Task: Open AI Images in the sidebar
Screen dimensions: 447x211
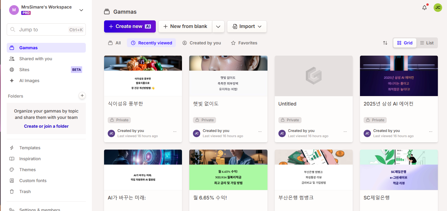Action: (x=46, y=81)
